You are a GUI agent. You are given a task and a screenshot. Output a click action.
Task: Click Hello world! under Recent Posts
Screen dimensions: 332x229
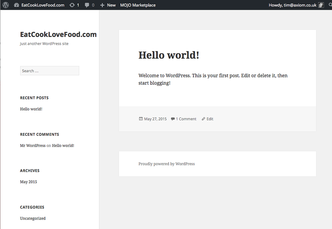click(31, 109)
